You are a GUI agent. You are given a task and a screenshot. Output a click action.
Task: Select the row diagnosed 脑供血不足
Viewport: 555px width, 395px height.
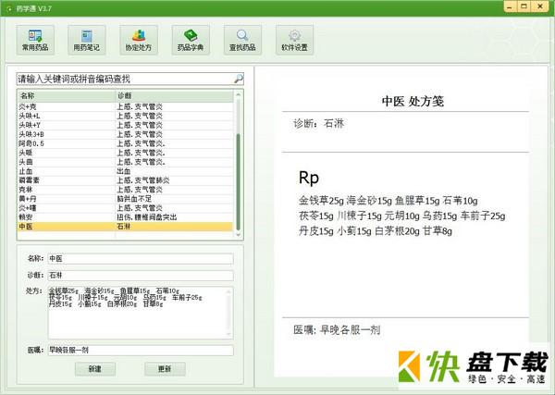[x=126, y=199]
